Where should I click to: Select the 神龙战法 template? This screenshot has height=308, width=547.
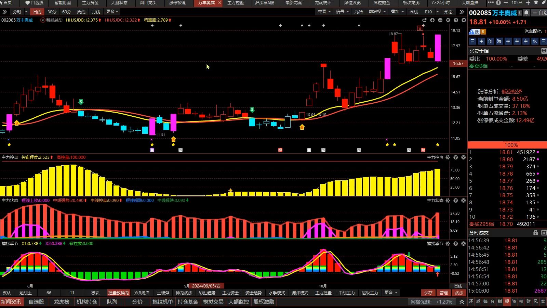tap(184, 293)
